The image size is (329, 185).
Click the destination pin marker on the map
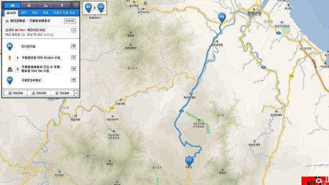point(189,161)
